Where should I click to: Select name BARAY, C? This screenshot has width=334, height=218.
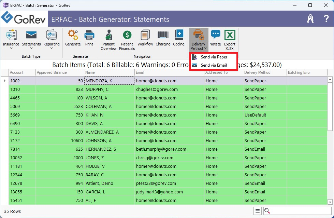pyautogui.click(x=95, y=175)
